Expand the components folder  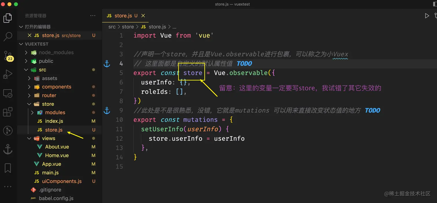29,87
